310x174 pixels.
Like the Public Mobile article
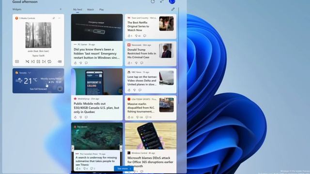[x=75, y=117]
